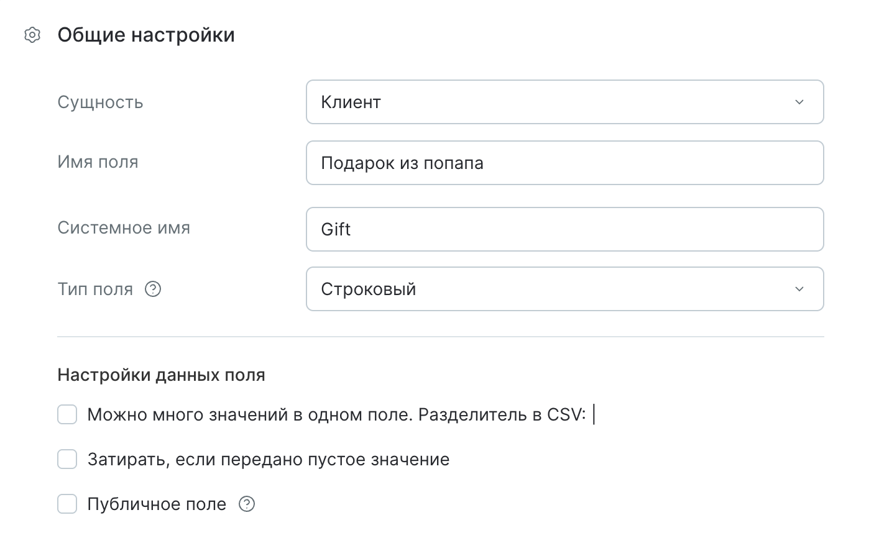This screenshot has width=879, height=533.
Task: Click the Сущность field label
Action: click(99, 102)
